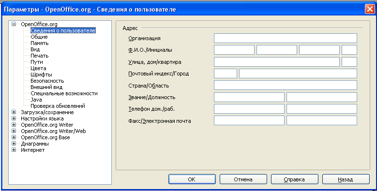
Task: Confirm settings with the OK button
Action: pyautogui.click(x=192, y=179)
